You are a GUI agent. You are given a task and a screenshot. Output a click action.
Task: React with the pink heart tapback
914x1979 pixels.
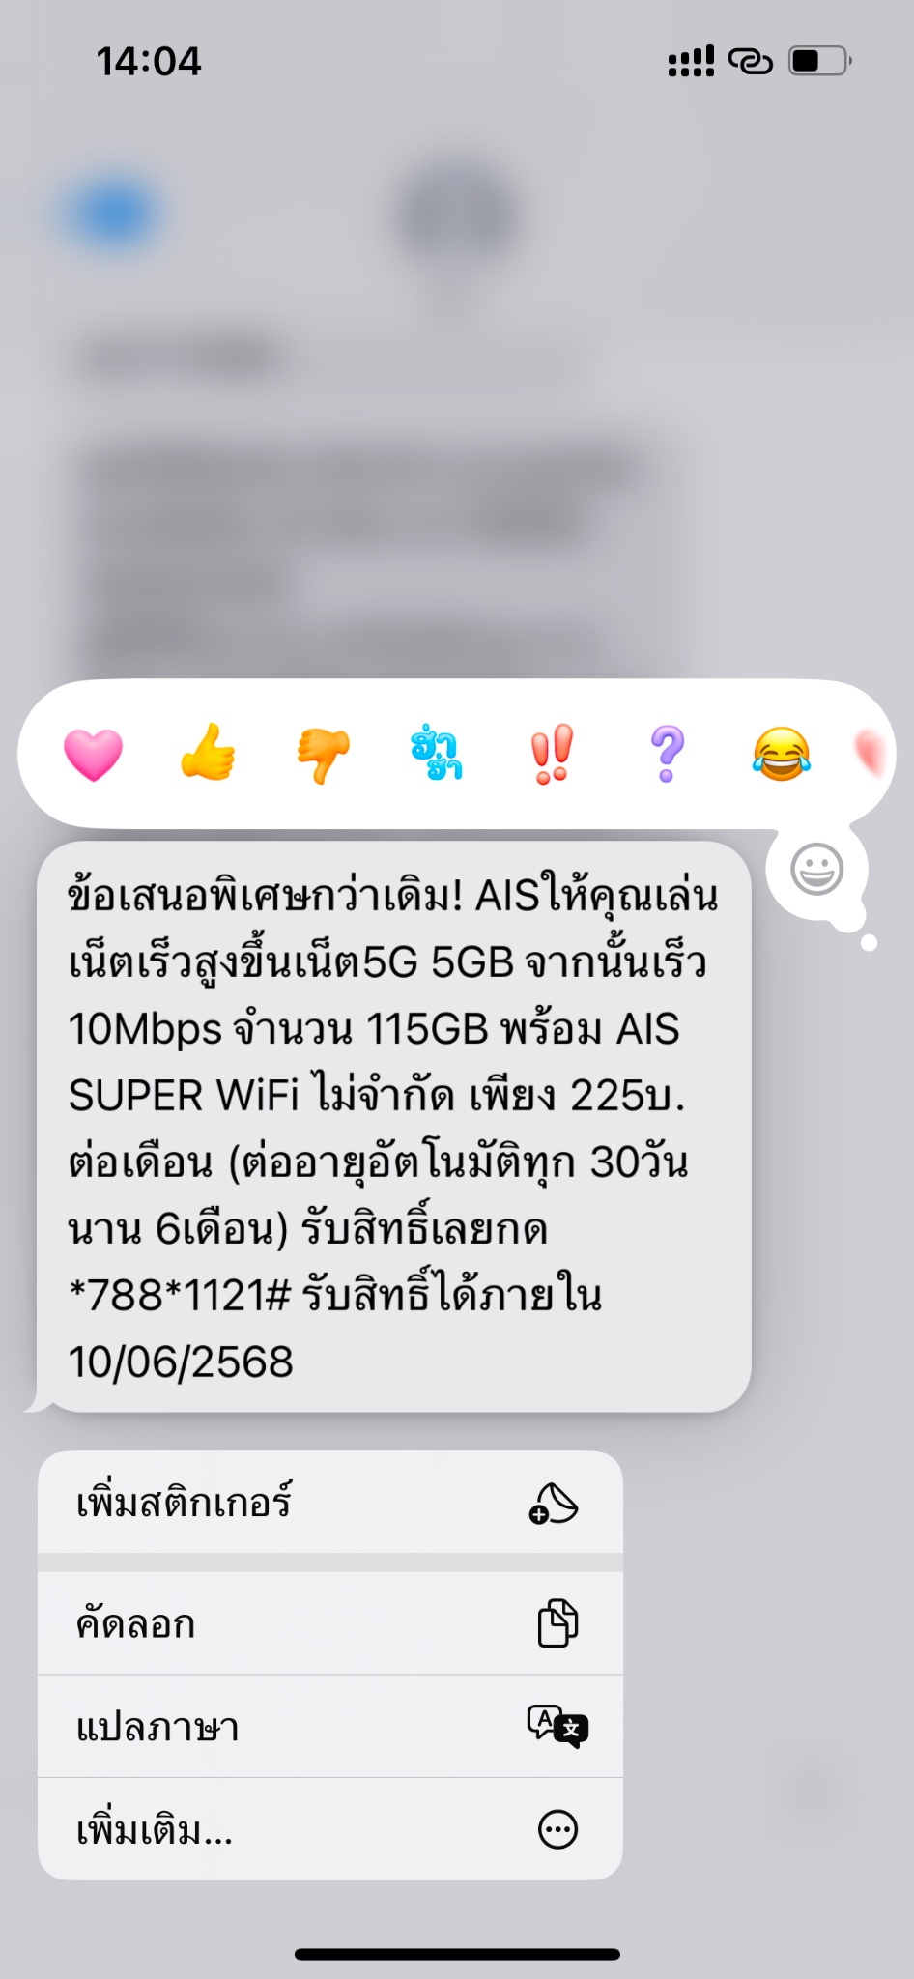point(93,755)
